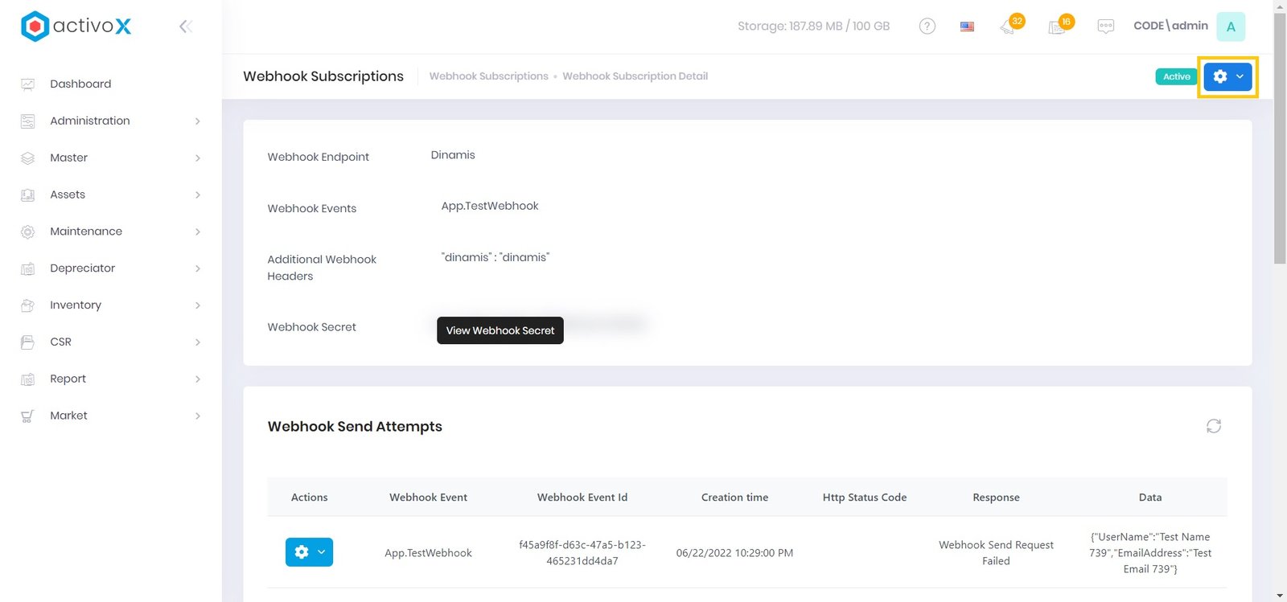Click the Webhook Event column header
Screen dimensions: 1287x602
428,498
